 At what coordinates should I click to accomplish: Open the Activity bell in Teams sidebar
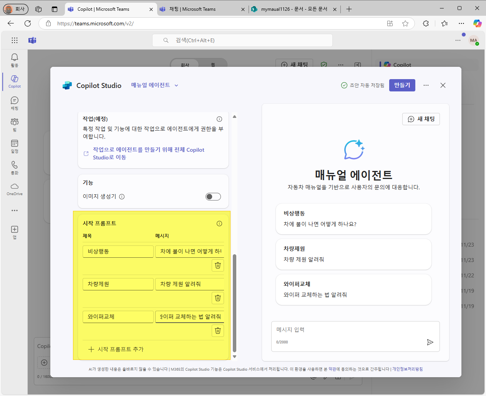click(15, 60)
